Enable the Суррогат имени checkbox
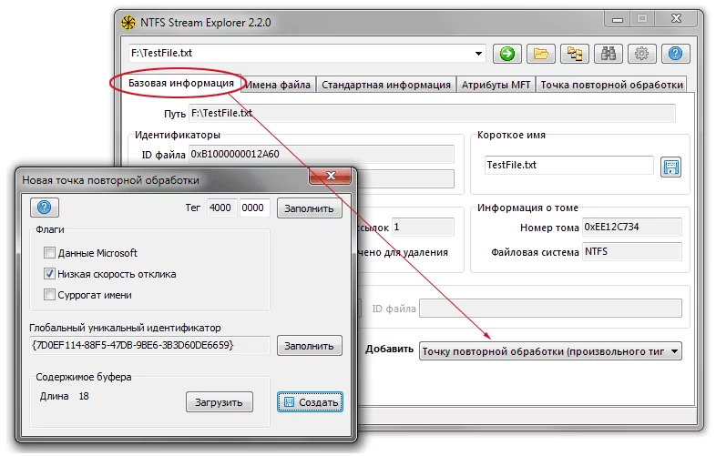 [49, 295]
